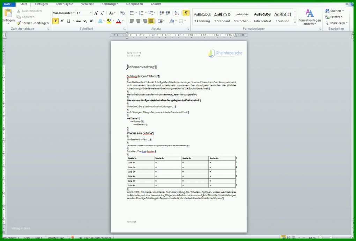Click the text effects glowing A icon
Viewport: 356px width, 241px height.
(100, 21)
